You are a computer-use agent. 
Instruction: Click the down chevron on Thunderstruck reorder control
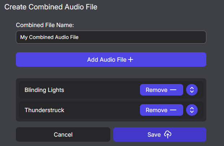(x=192, y=112)
